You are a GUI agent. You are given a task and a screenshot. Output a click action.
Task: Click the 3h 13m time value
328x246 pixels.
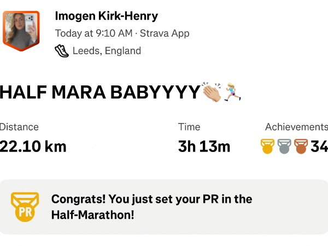(204, 147)
